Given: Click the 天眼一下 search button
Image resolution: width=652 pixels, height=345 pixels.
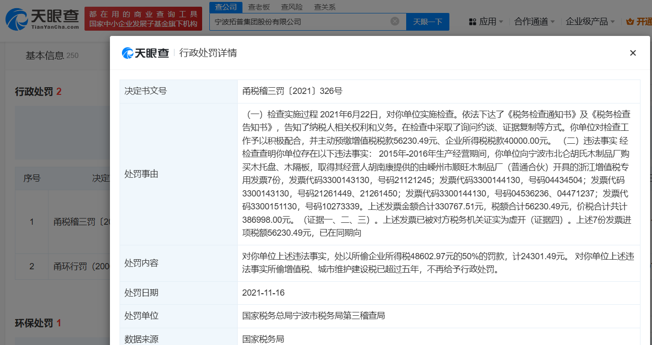Looking at the screenshot, I should [428, 22].
